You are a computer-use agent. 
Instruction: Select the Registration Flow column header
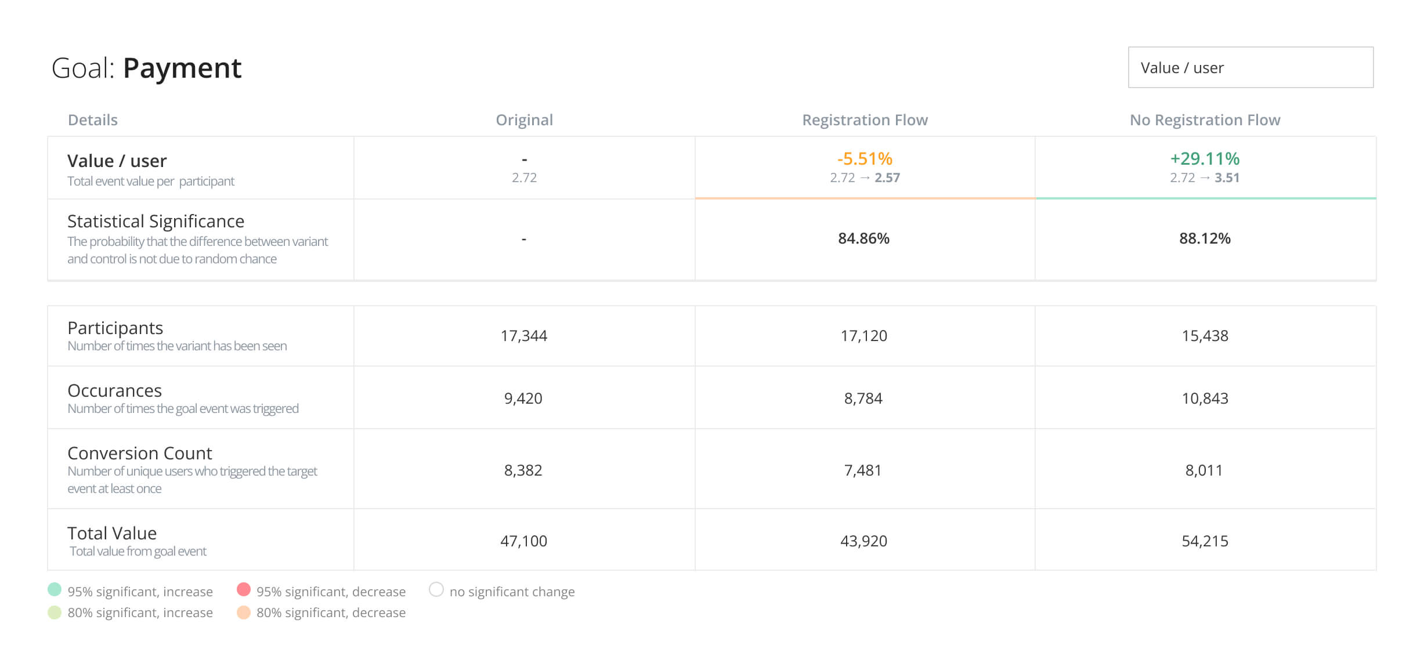864,120
